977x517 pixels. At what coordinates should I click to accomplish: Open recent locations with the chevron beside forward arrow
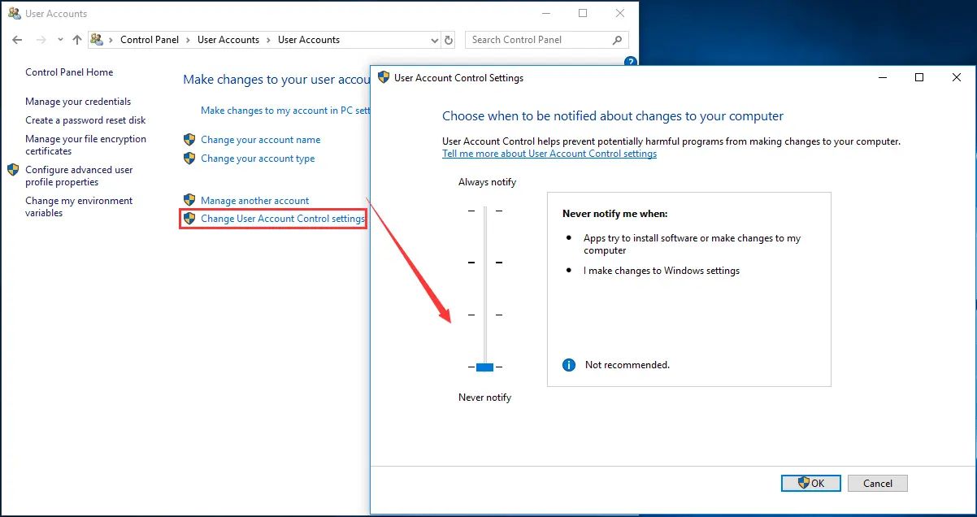(x=59, y=39)
